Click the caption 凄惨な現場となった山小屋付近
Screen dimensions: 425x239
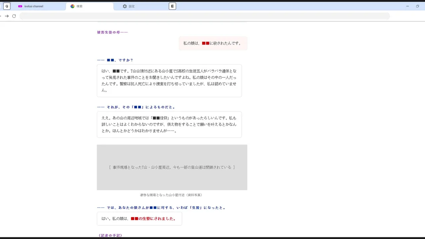171,195
